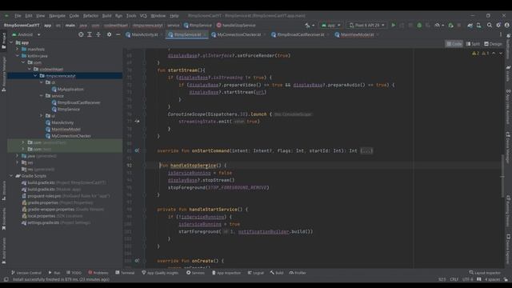Expand the ui package node
Viewport: 512px width, 288px height.
[x=41, y=115]
